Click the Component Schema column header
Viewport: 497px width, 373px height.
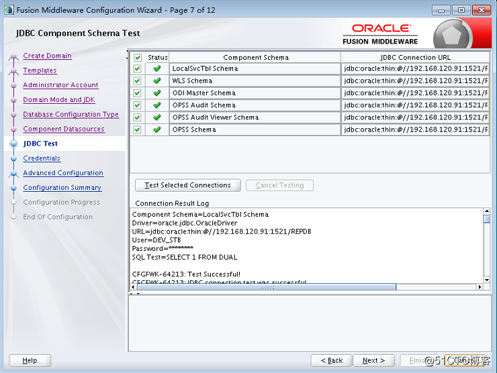[255, 58]
